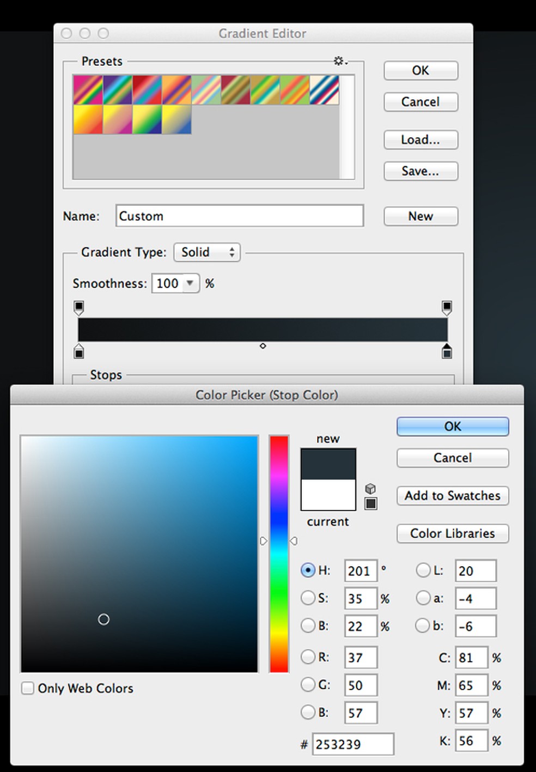536x772 pixels.
Task: Cancel the Color Picker dialog
Action: click(453, 458)
